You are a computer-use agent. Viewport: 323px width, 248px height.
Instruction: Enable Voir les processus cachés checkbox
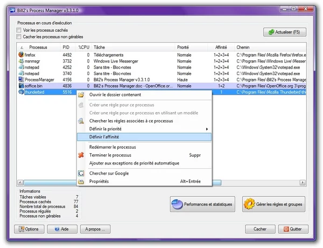click(x=19, y=30)
